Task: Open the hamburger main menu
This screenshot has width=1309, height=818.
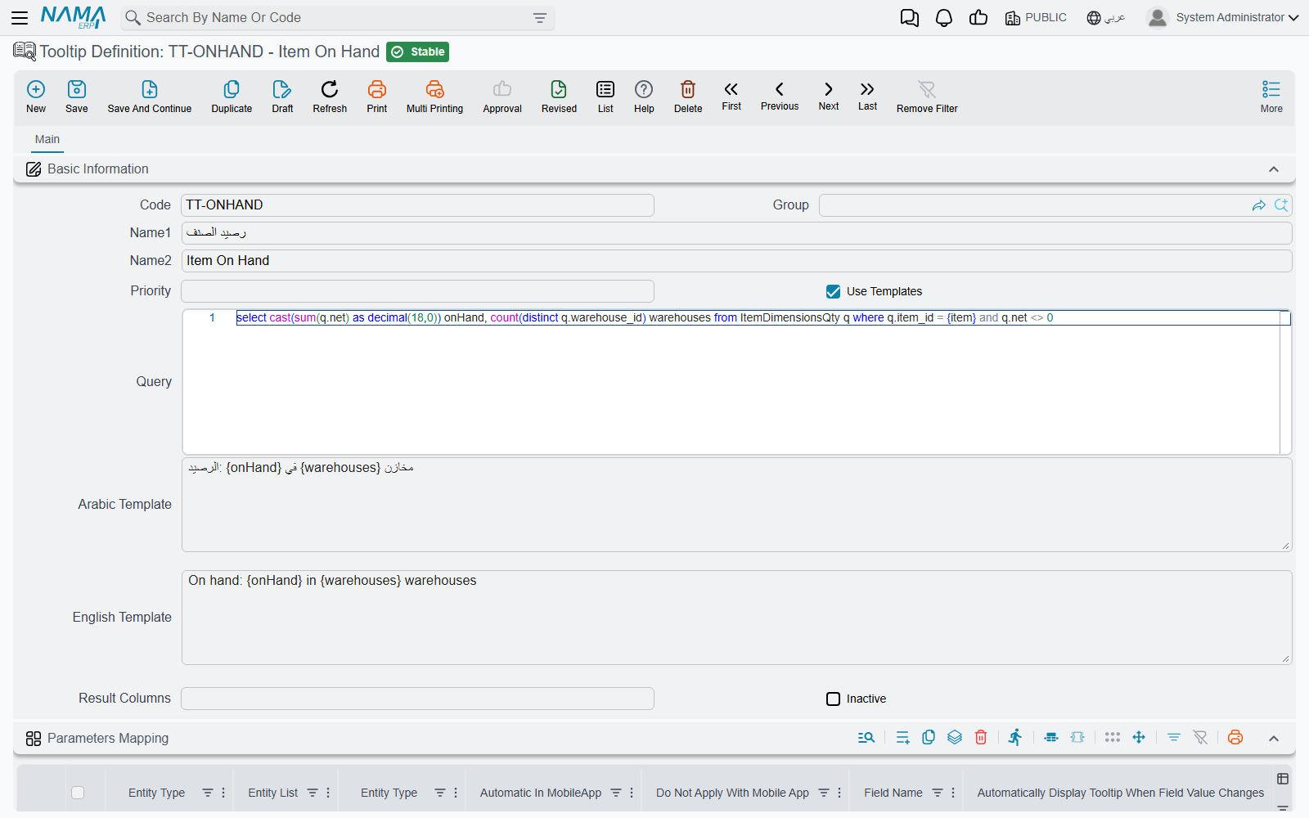Action: tap(20, 18)
